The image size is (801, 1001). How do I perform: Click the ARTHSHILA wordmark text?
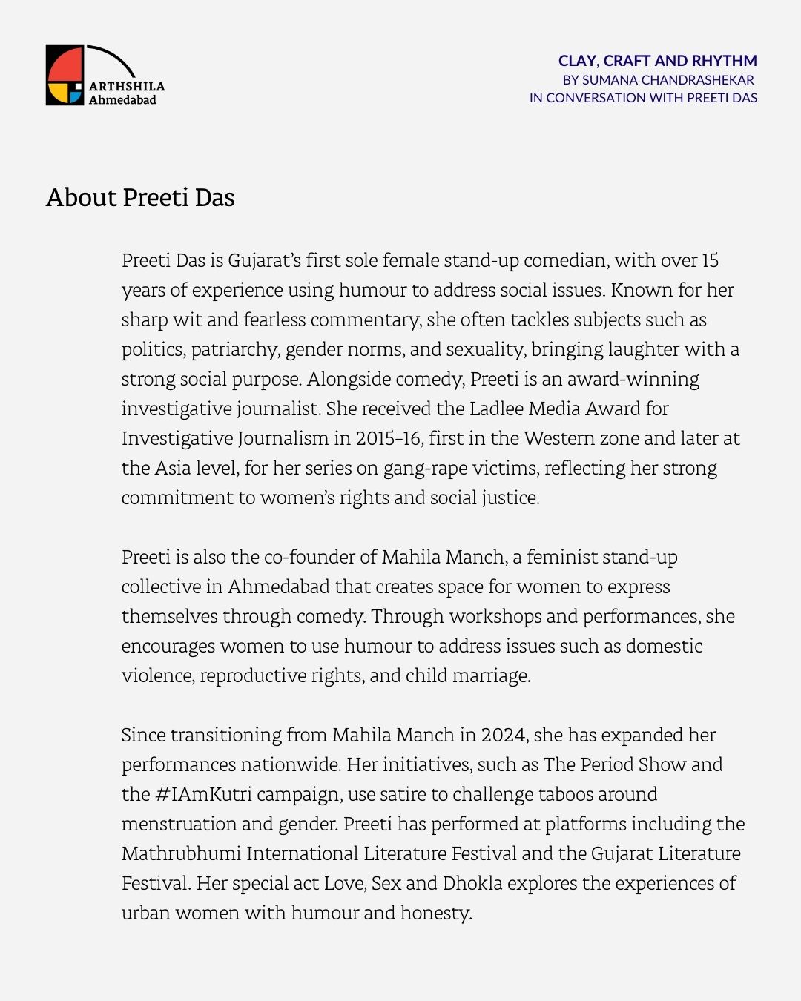(x=127, y=86)
